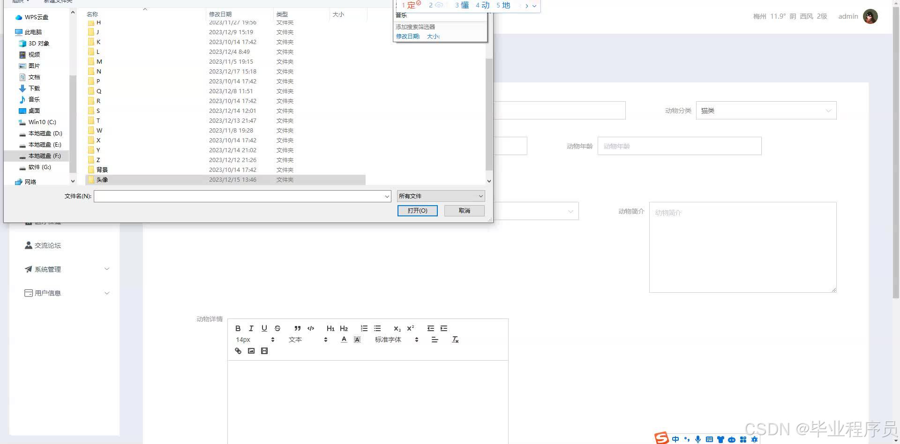Open the Sogou toolbox grid icon
The width and height of the screenshot is (900, 444).
(x=743, y=439)
